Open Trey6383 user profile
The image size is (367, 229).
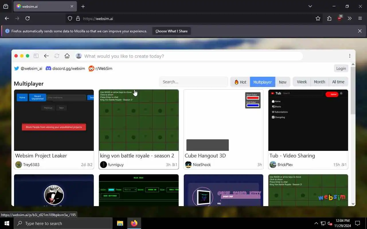[x=27, y=165]
